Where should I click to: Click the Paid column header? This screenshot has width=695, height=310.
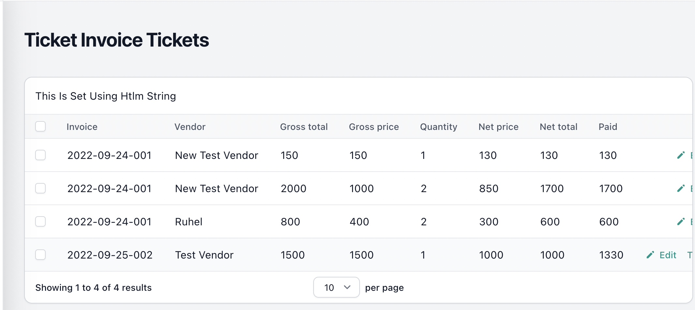click(608, 127)
